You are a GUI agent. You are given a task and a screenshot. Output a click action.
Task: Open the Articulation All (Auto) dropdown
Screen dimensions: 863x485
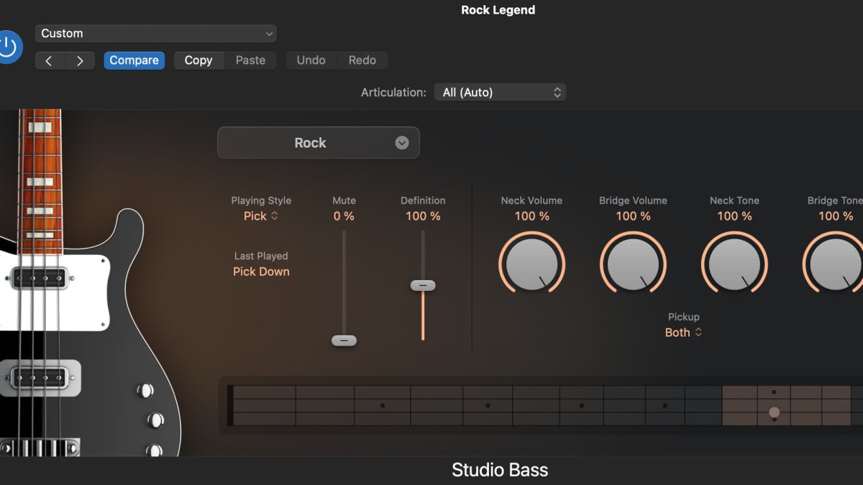coord(500,93)
